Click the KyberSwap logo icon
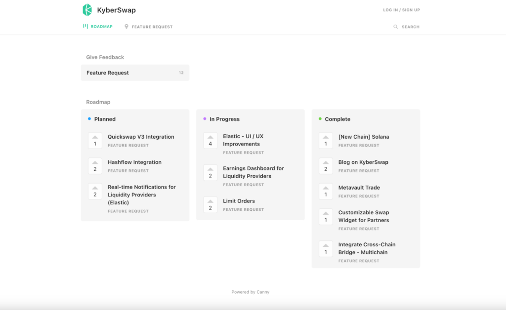Viewport: 506px width, 310px height. pos(87,10)
